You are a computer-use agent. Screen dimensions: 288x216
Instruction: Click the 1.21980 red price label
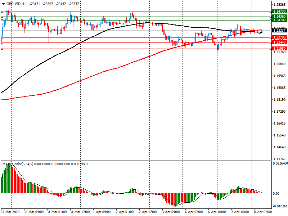[279, 49]
